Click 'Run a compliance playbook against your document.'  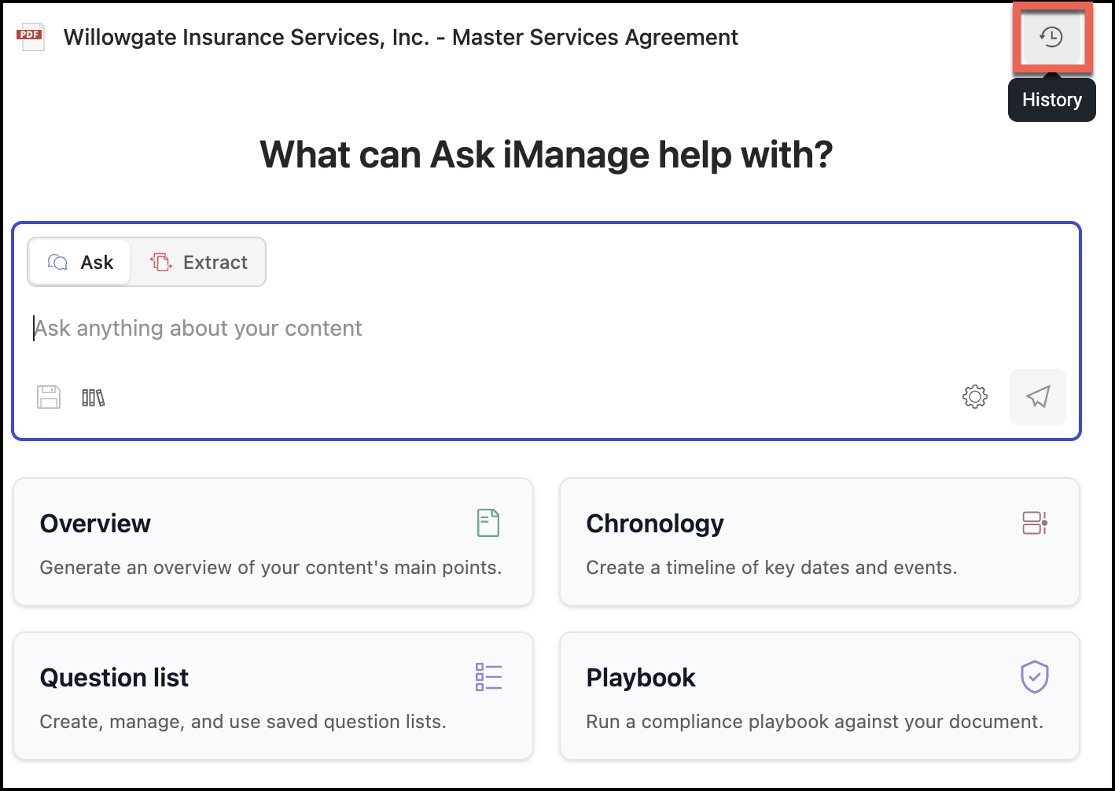(x=815, y=722)
